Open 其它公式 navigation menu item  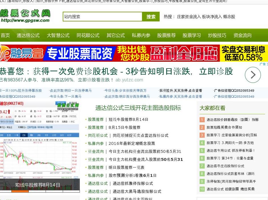(x=116, y=35)
